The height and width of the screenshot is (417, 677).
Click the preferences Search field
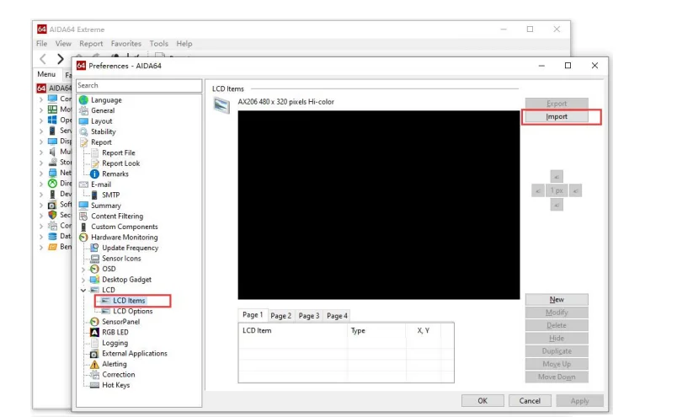(x=139, y=86)
